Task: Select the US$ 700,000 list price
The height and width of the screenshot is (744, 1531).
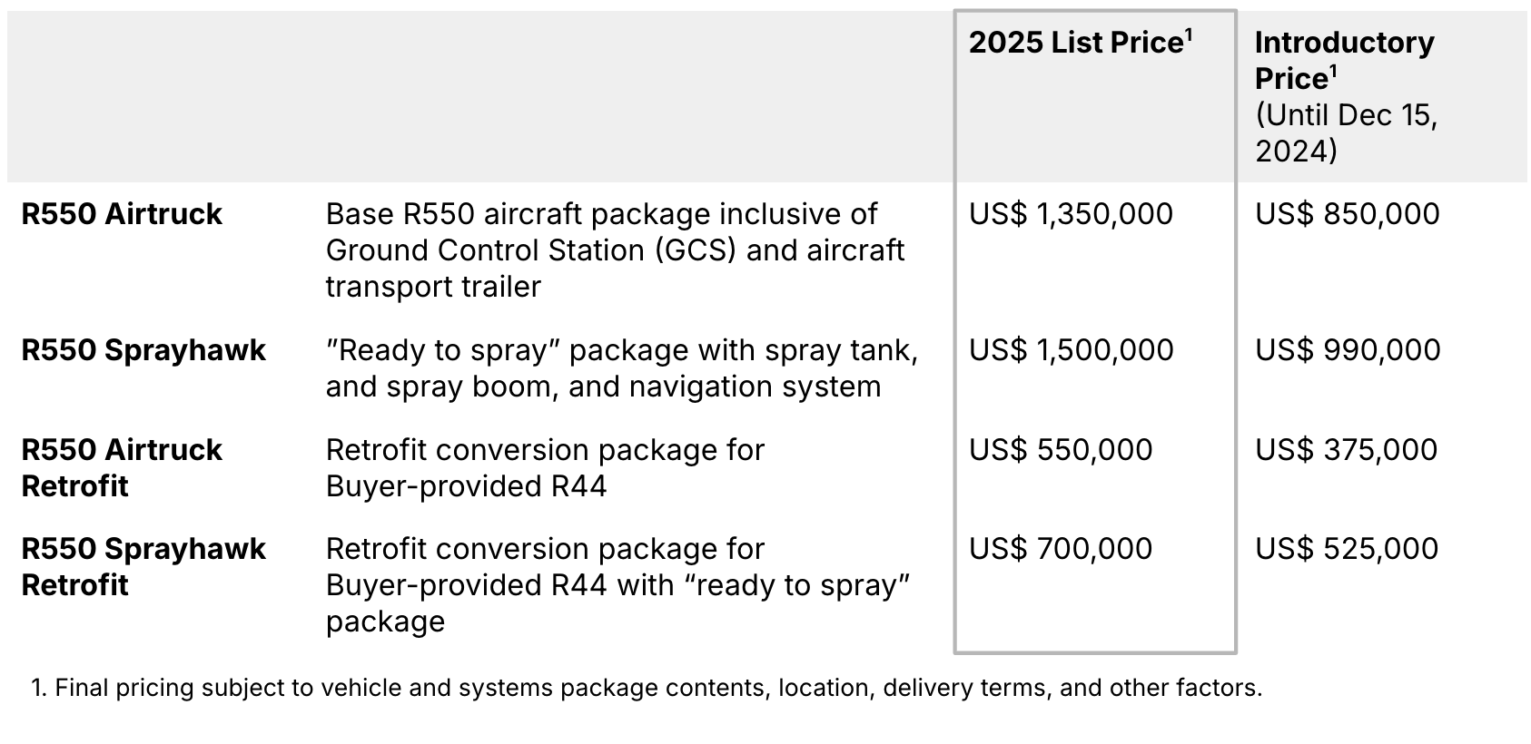Action: (1061, 549)
